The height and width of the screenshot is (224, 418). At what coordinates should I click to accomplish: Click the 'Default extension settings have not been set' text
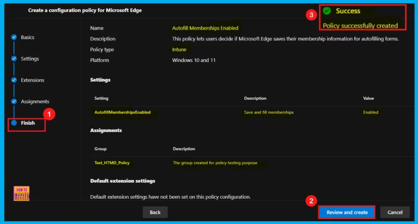point(170,197)
